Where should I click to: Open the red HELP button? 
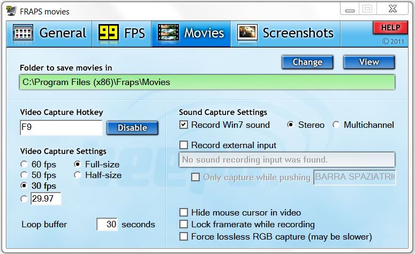[390, 28]
